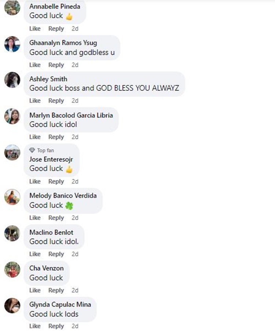Open Jose Enteresojr's profile name link

click(x=51, y=159)
